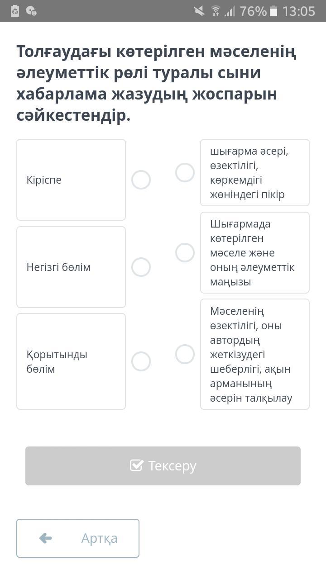The width and height of the screenshot is (326, 579).
Task: Select the radio circle next to Кіріспе
Action: (141, 180)
